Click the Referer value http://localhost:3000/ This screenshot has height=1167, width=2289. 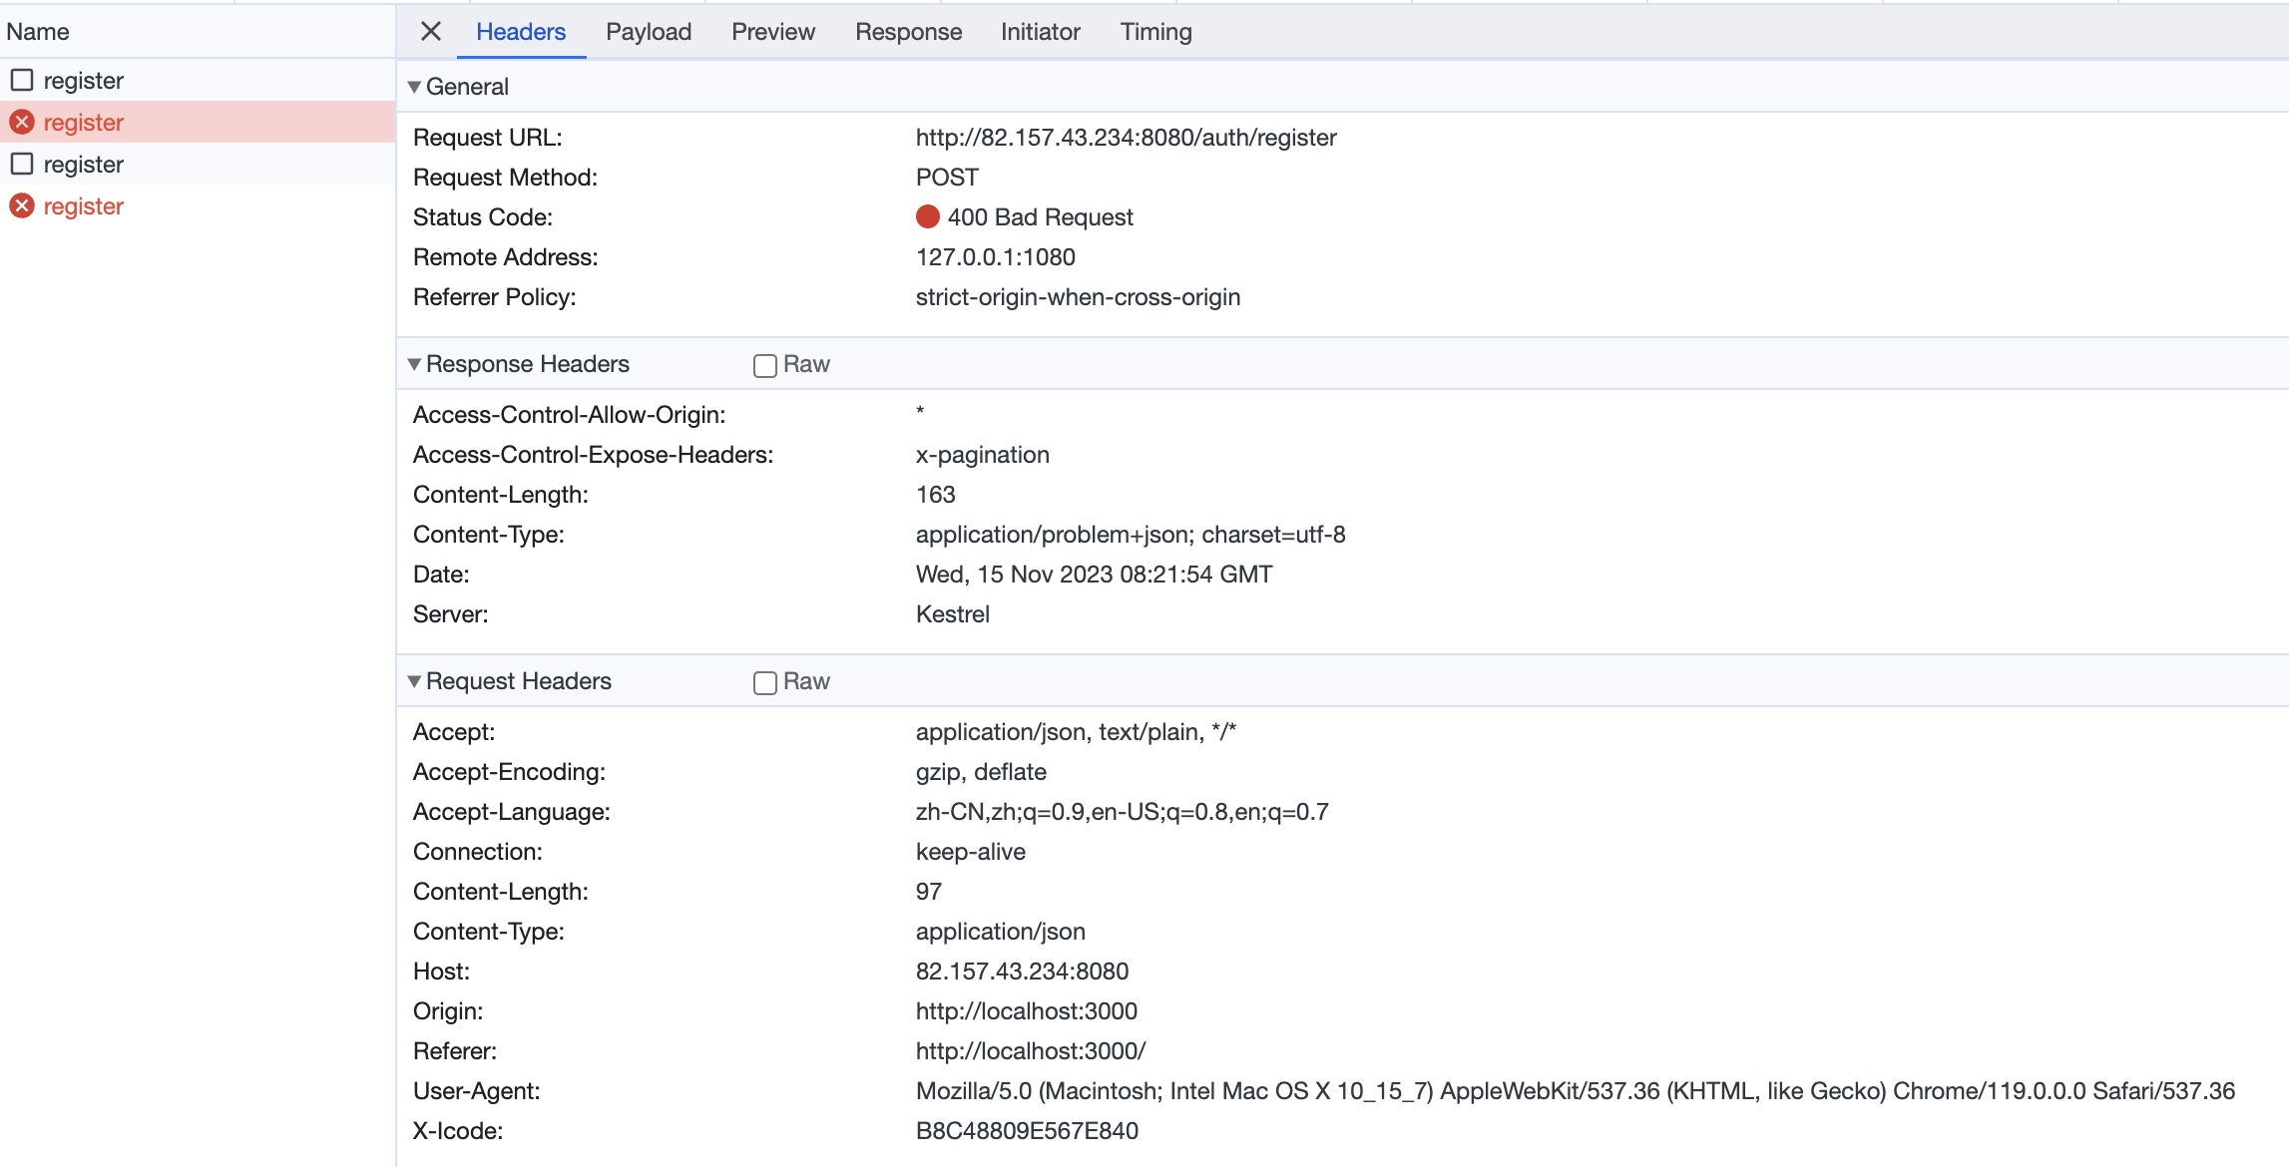tap(1031, 1051)
